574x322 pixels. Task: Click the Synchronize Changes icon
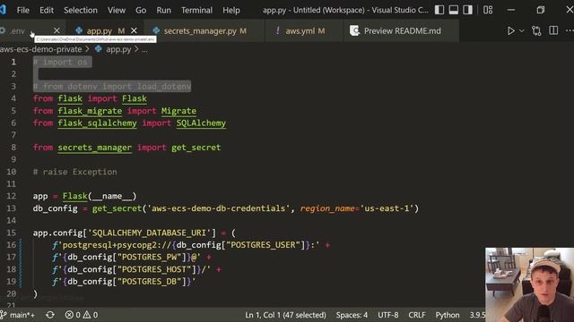(50, 315)
